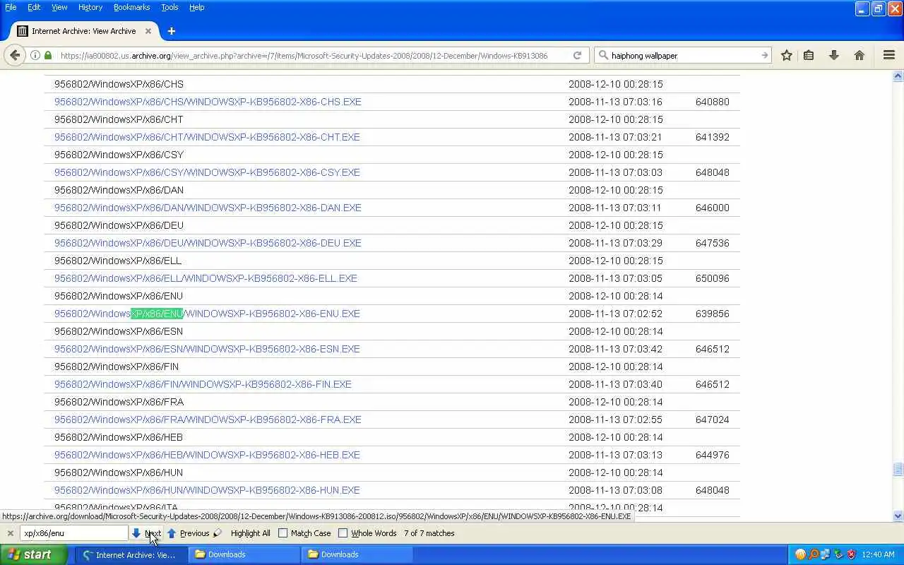The image size is (904, 565).
Task: Open the Bookmarks menu
Action: click(x=131, y=7)
